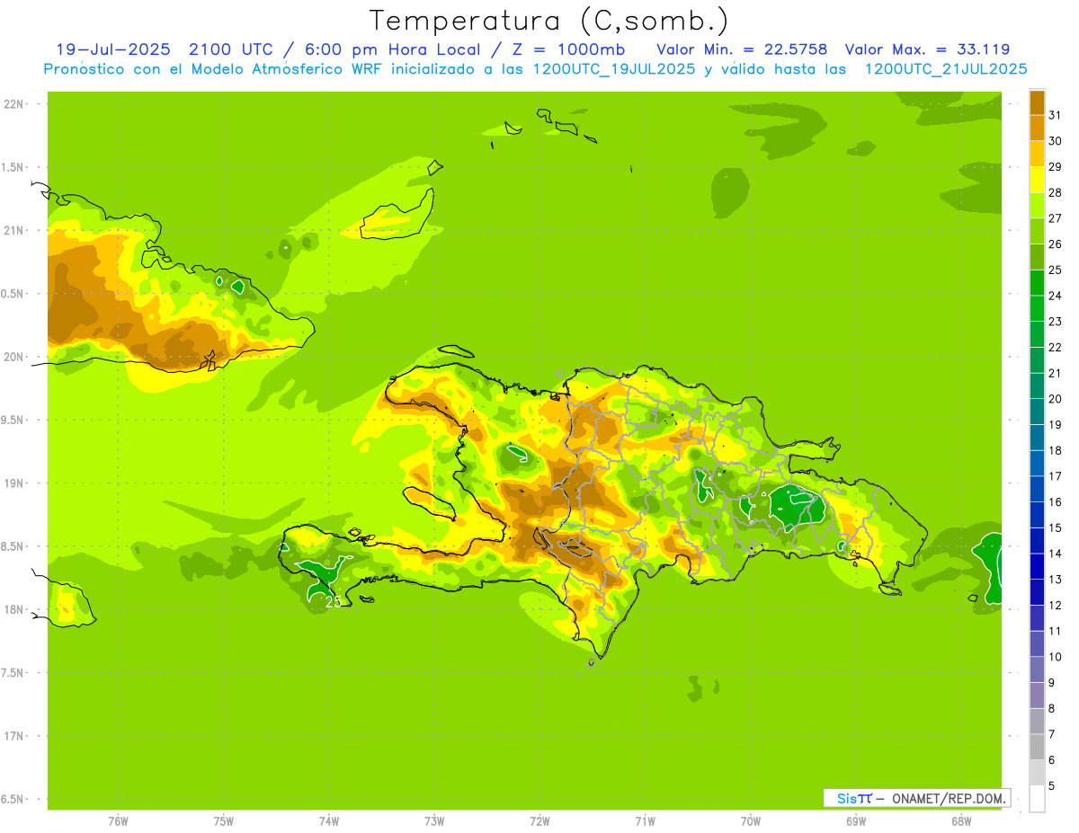The image size is (1079, 833).
Task: Click the "25" contour label near southwest Haiti
Action: pyautogui.click(x=334, y=602)
